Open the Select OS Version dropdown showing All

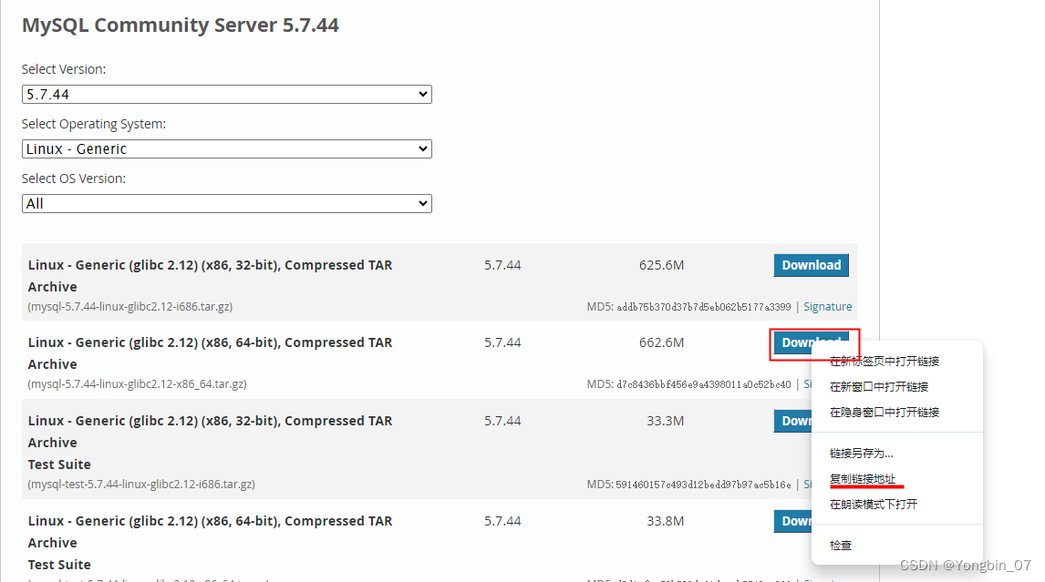coord(226,203)
